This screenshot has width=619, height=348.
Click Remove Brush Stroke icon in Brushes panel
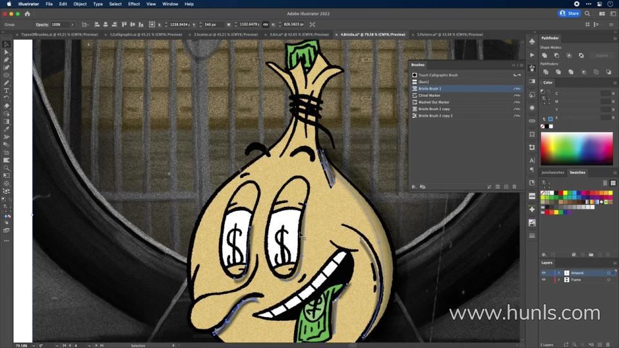489,187
